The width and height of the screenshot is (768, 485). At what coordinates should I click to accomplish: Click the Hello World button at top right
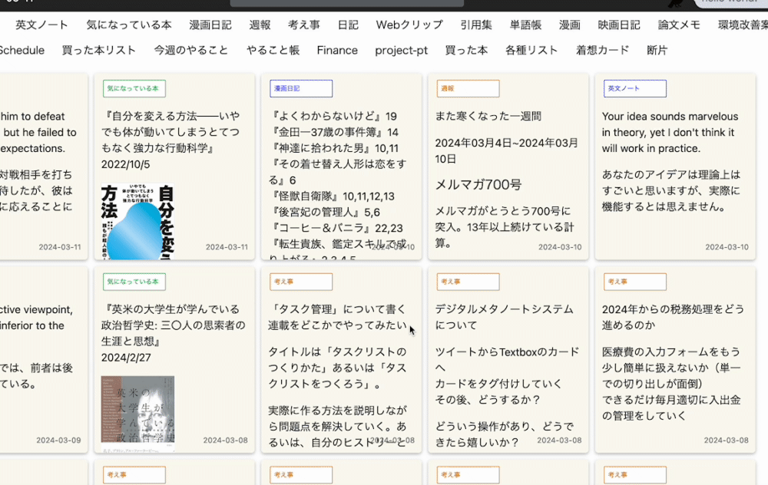click(732, 2)
